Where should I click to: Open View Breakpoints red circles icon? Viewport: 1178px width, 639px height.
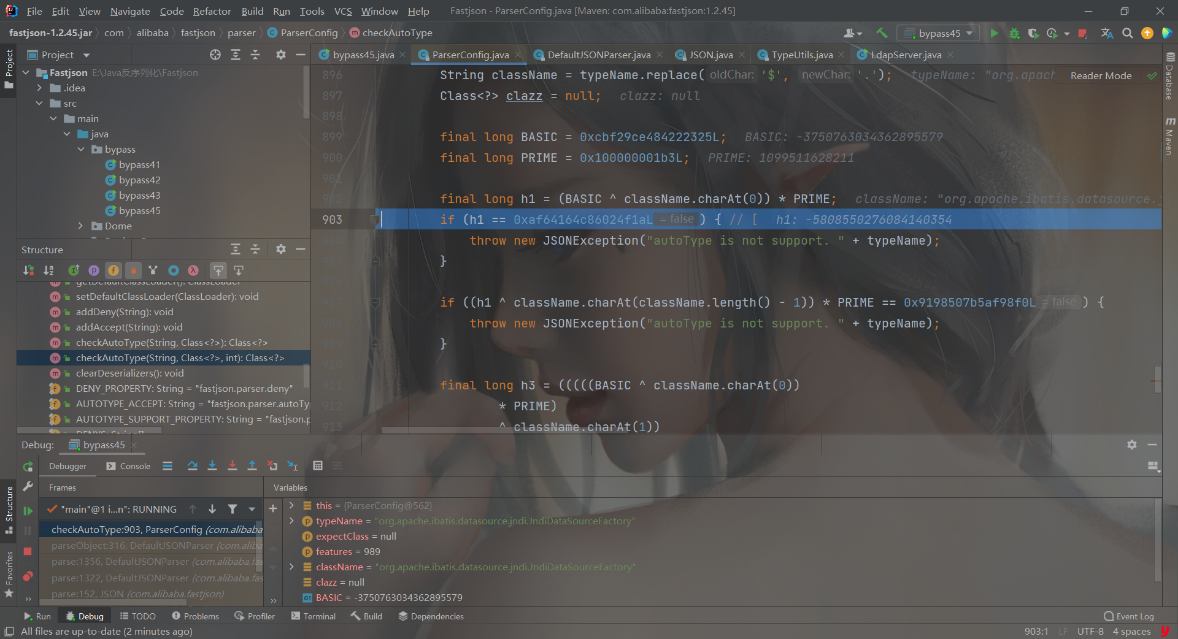pyautogui.click(x=28, y=576)
